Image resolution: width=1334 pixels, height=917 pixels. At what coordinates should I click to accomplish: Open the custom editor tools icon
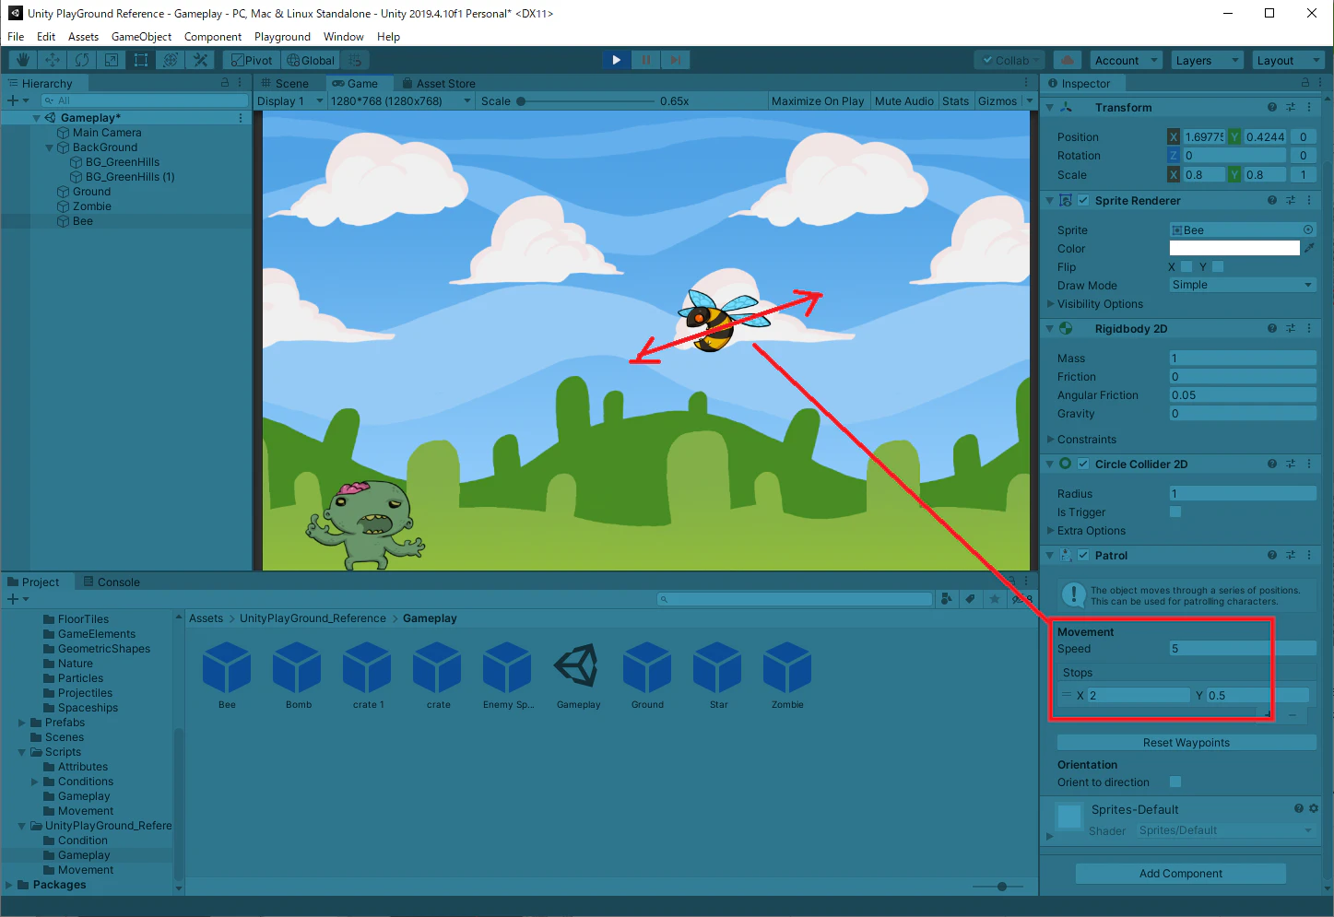pyautogui.click(x=200, y=60)
